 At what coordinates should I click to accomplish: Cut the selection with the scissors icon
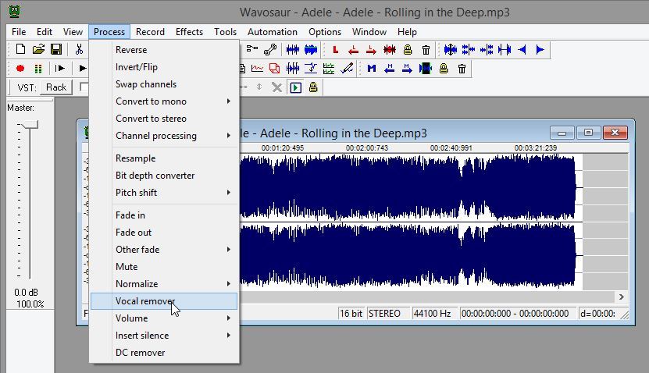(79, 50)
